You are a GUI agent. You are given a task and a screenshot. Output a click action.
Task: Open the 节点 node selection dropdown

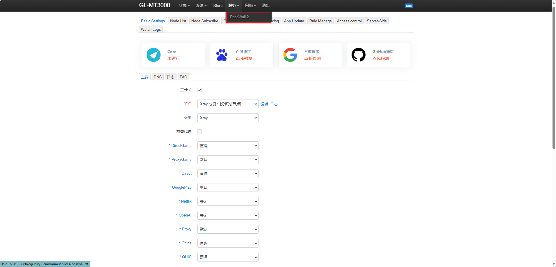(228, 104)
